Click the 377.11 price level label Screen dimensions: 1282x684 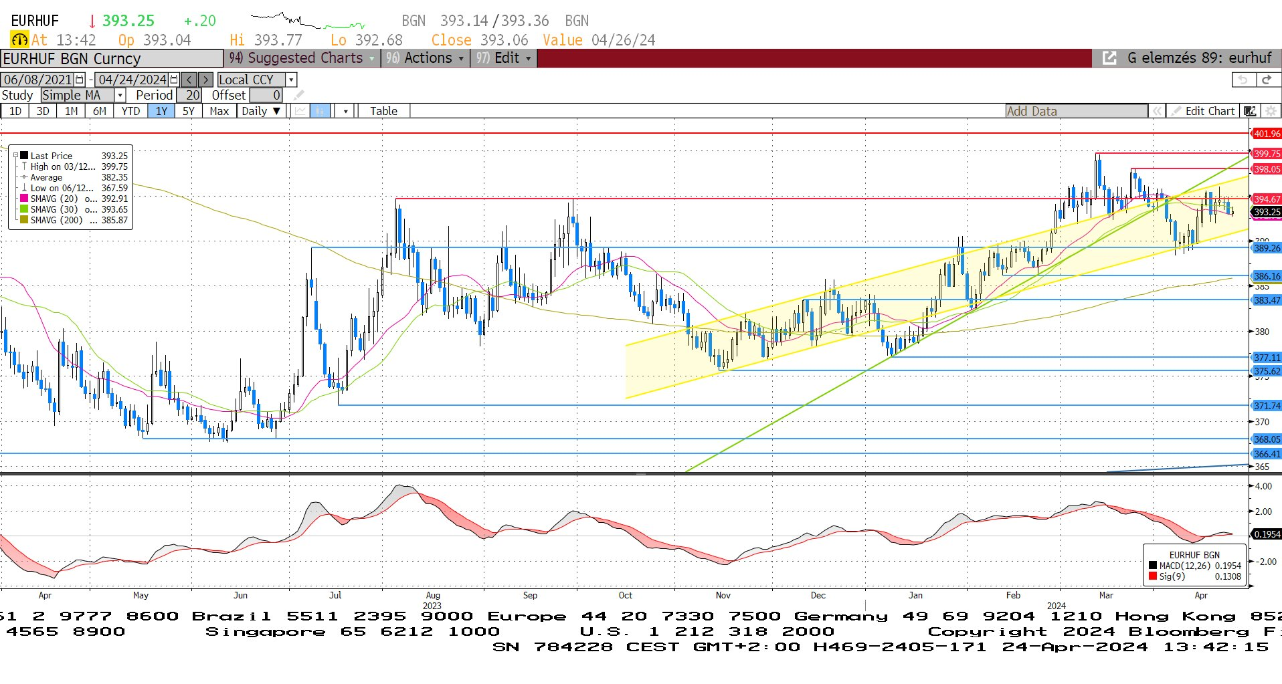tap(1267, 358)
